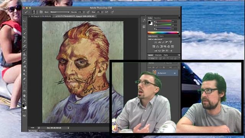Select the Type tool
The width and height of the screenshot is (245, 138).
pos(24,83)
